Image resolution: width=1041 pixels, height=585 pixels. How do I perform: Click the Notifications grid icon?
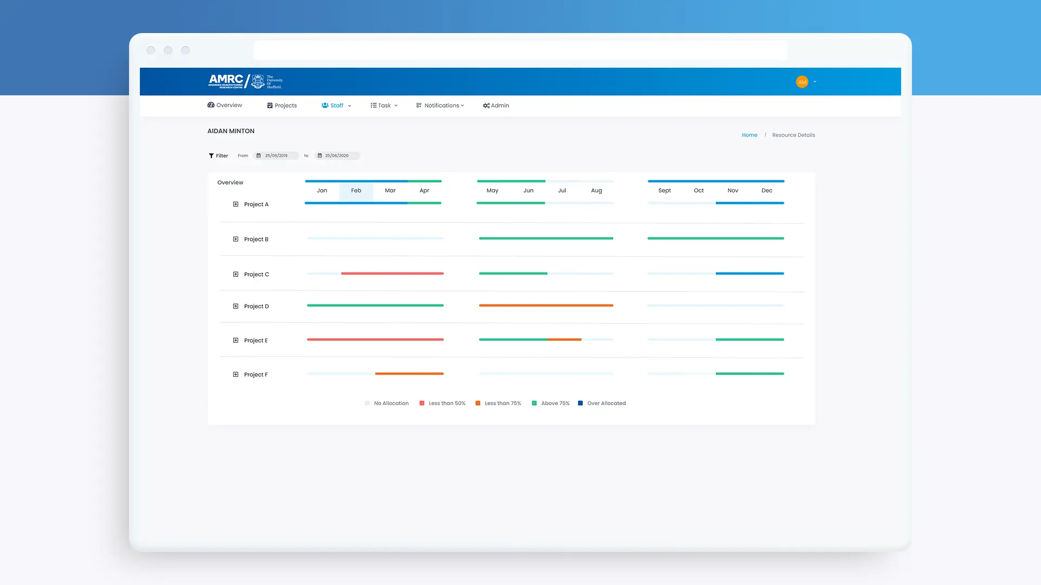click(x=418, y=105)
